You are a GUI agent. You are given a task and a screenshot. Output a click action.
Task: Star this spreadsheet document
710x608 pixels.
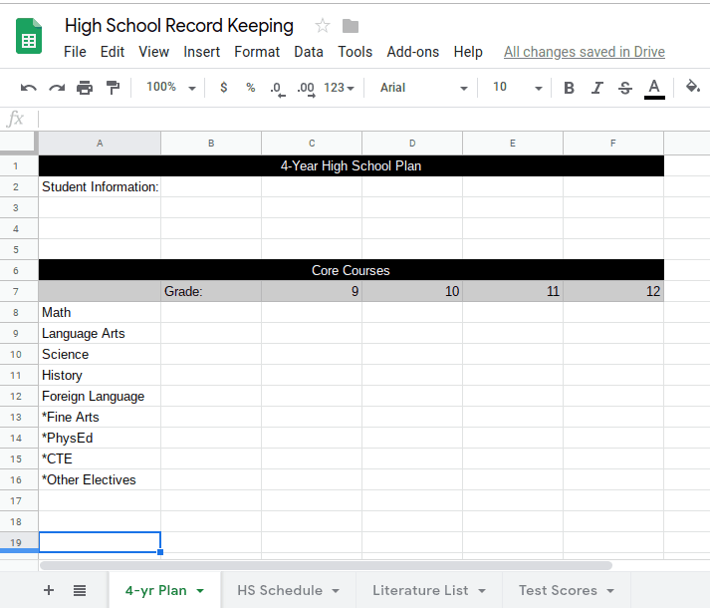click(322, 26)
